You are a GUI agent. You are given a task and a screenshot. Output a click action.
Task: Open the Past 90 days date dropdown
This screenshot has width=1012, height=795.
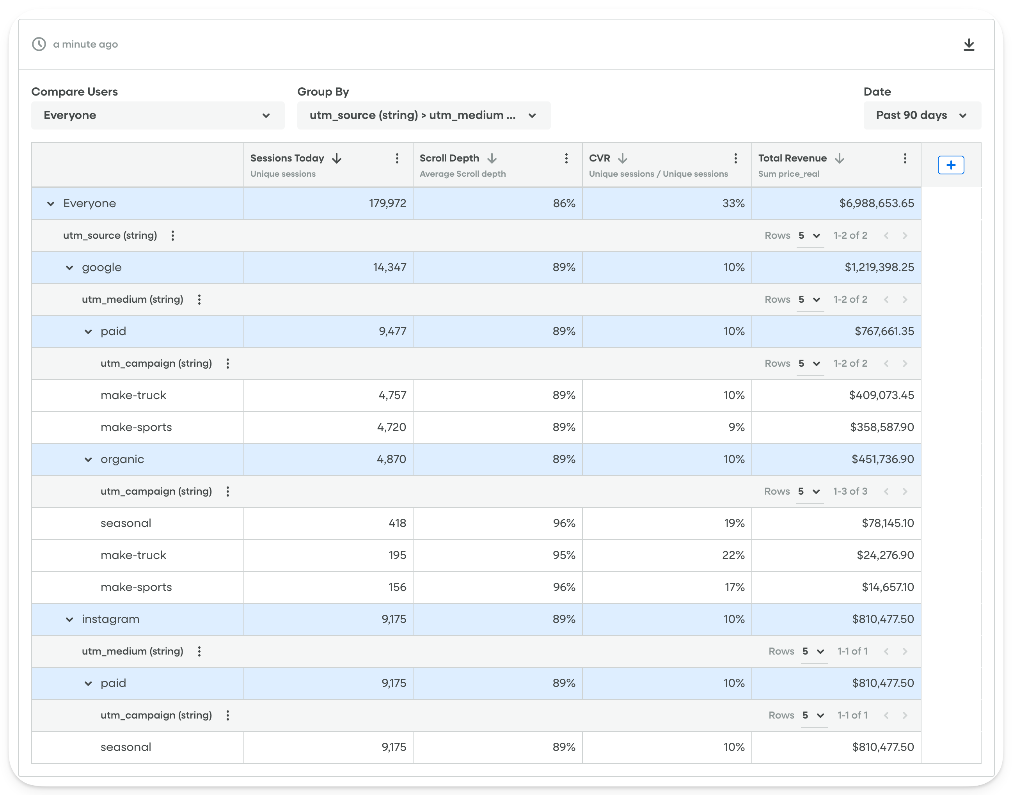pyautogui.click(x=922, y=115)
